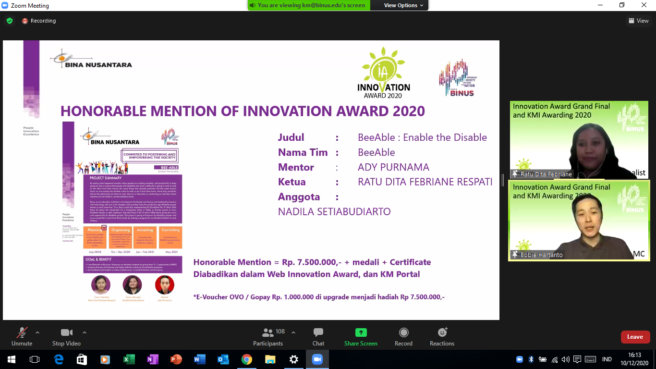The width and height of the screenshot is (656, 369).
Task: Launch PowerPoint from the taskbar
Action: pyautogui.click(x=176, y=359)
